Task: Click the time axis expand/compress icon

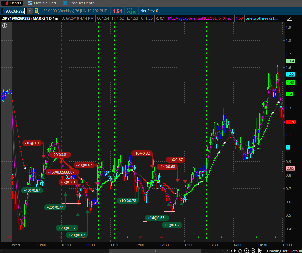Action: (x=234, y=251)
